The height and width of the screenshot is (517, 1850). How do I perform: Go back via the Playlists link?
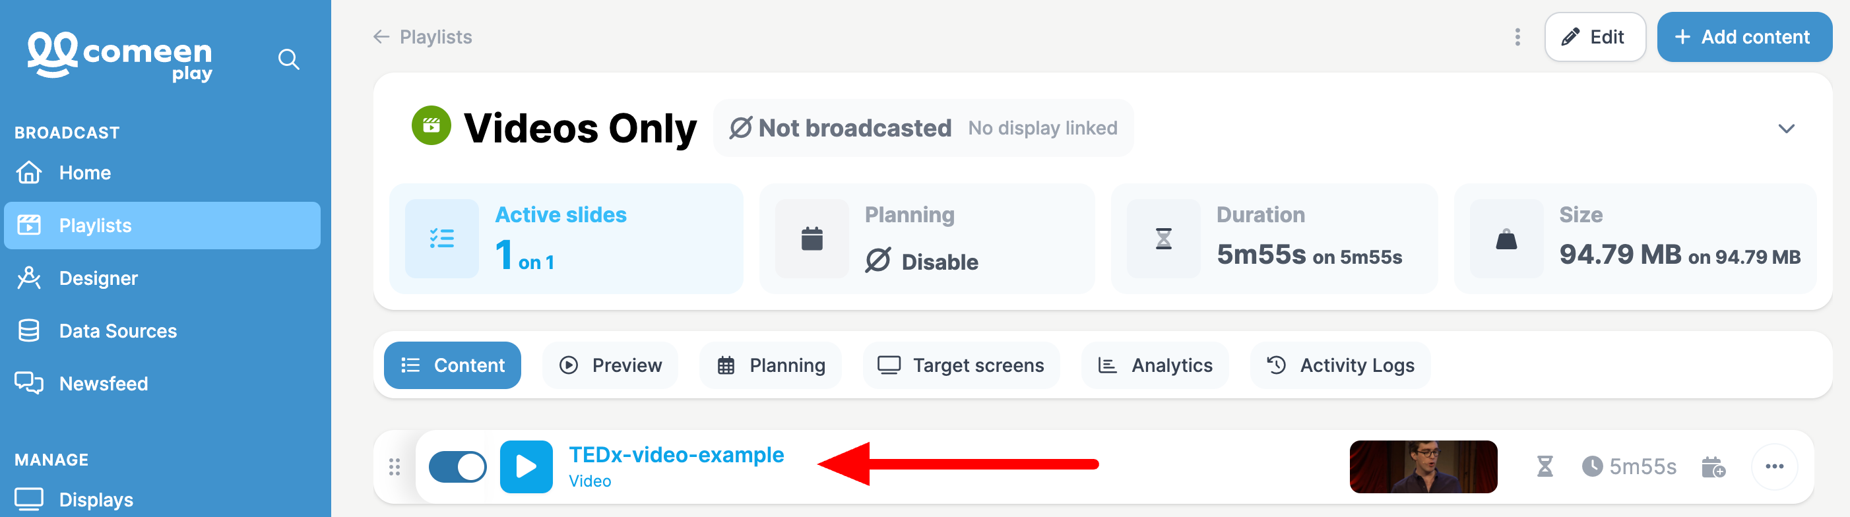[422, 37]
